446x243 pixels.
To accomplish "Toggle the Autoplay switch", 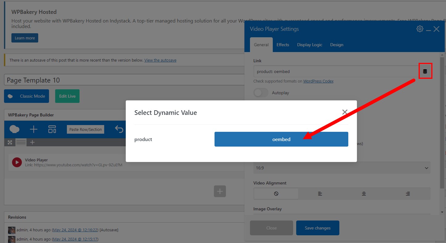I will [261, 93].
